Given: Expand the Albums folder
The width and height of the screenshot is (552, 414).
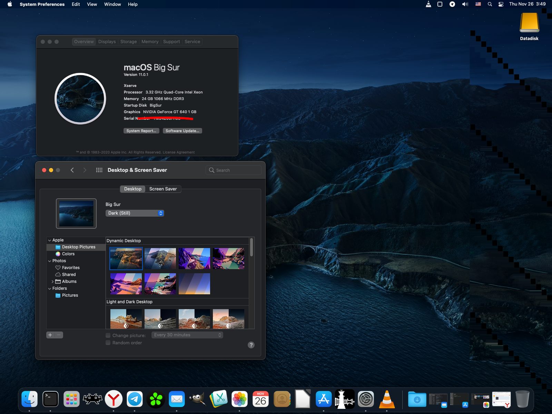Looking at the screenshot, I should pyautogui.click(x=52, y=282).
